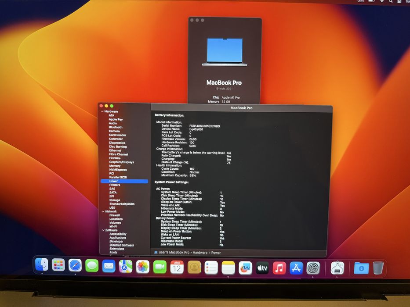Select SPI in the sidebar
This screenshot has width=410, height=307.
(112, 196)
